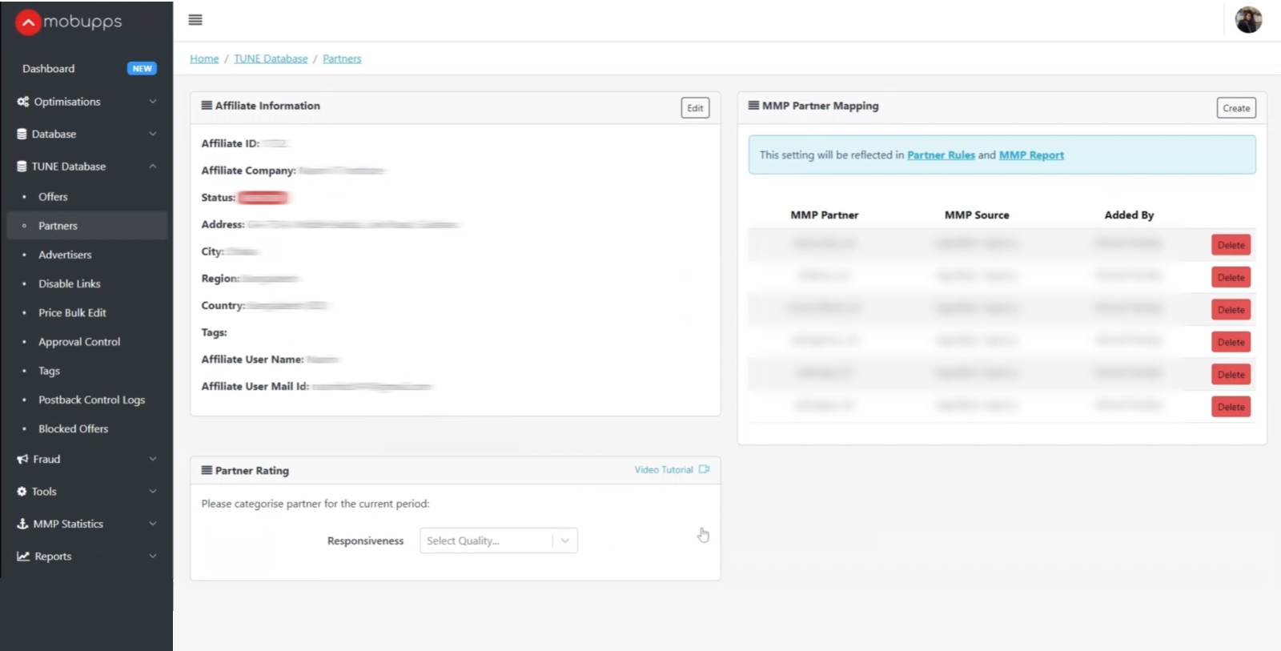Image resolution: width=1281 pixels, height=651 pixels.
Task: Delete the fifth MMP mapping row
Action: 1231,375
